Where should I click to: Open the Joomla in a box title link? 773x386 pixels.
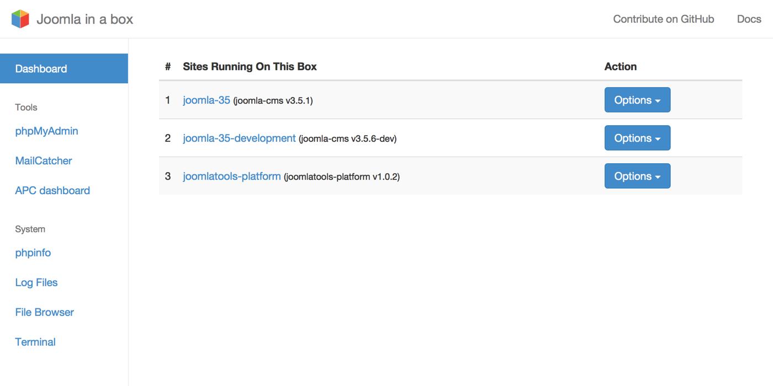point(84,19)
